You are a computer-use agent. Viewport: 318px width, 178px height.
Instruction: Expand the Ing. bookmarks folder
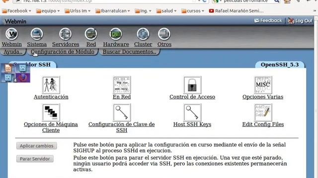click(143, 11)
